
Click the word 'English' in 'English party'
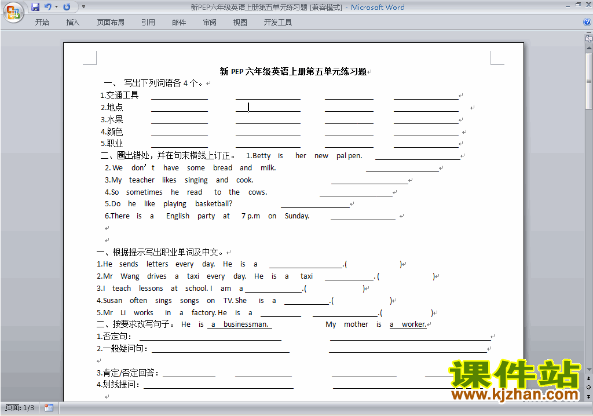tap(178, 216)
